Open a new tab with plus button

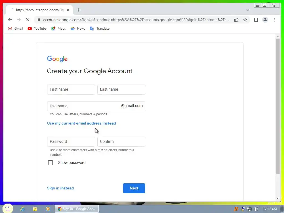tap(78, 10)
